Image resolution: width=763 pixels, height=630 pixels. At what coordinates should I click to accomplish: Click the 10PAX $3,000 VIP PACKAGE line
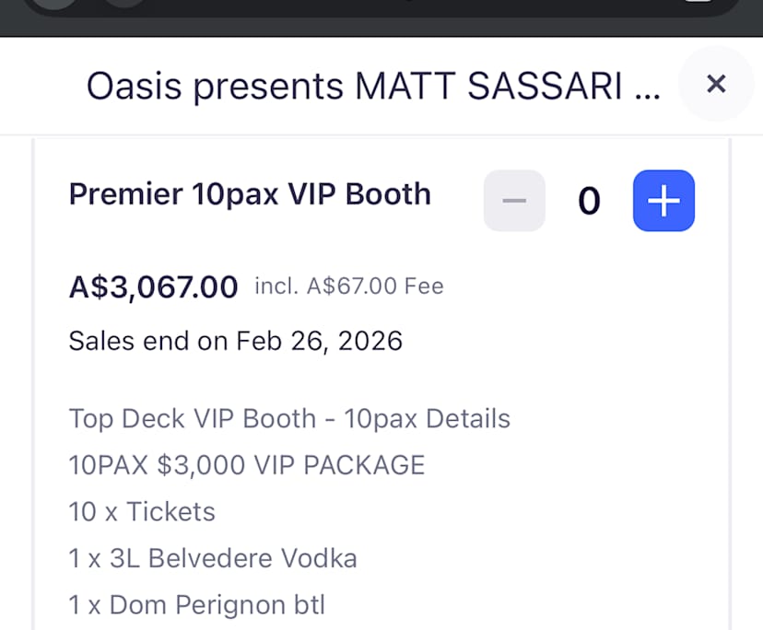(x=247, y=465)
